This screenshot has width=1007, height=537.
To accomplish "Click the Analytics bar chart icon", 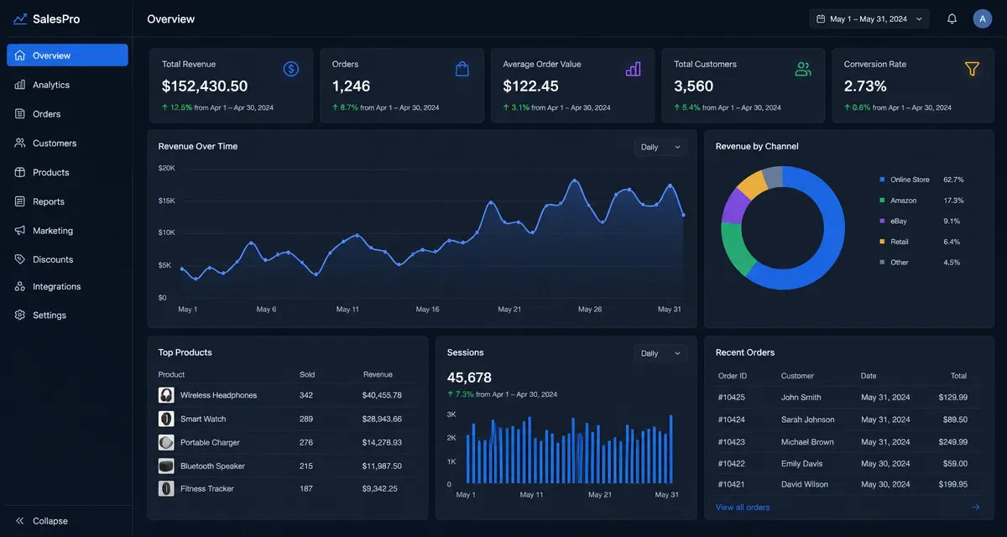I will click(x=20, y=85).
